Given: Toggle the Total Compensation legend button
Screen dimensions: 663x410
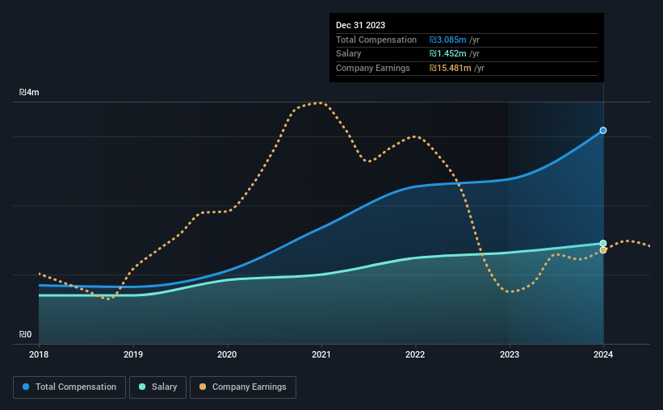Looking at the screenshot, I should [x=69, y=387].
